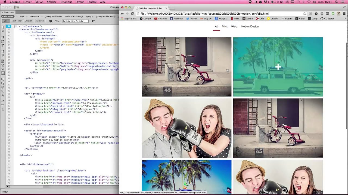Switch to Fractionner view in Dreamweaver
This screenshot has height=195, width=348.
pyautogui.click(x=17, y=21)
